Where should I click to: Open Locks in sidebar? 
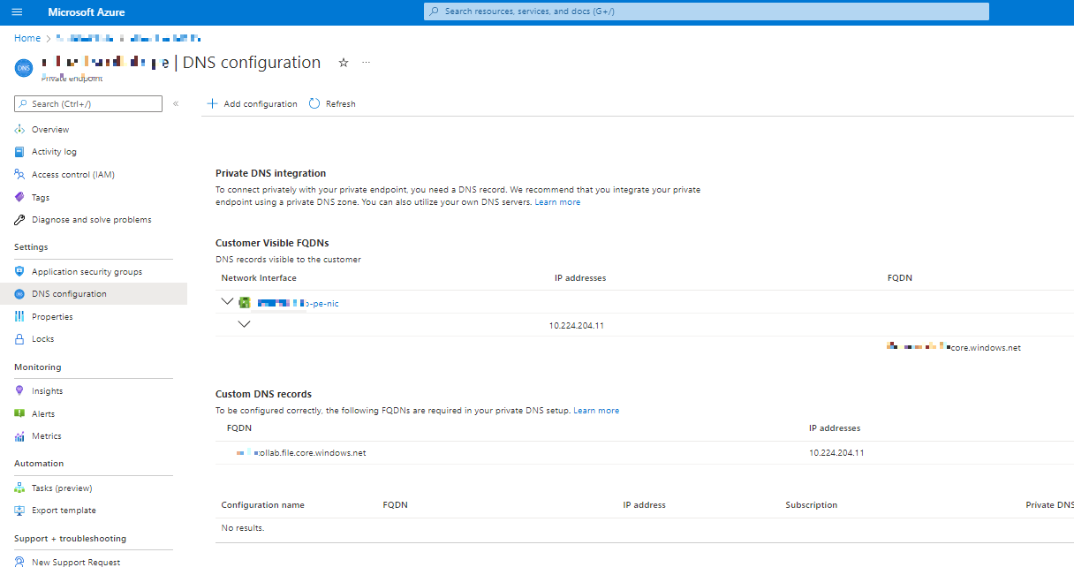43,339
